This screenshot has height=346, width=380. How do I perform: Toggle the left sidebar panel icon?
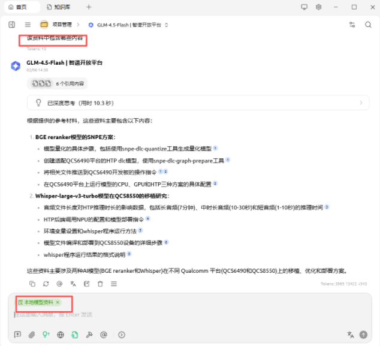point(11,25)
